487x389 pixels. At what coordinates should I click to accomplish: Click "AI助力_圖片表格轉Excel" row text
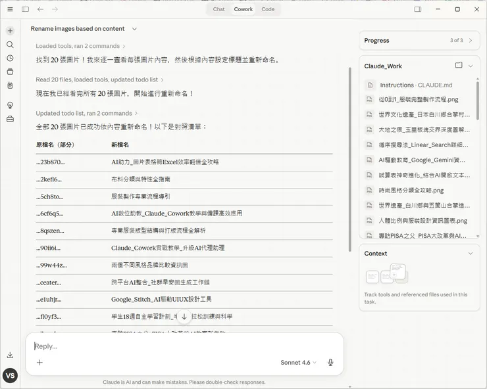165,162
